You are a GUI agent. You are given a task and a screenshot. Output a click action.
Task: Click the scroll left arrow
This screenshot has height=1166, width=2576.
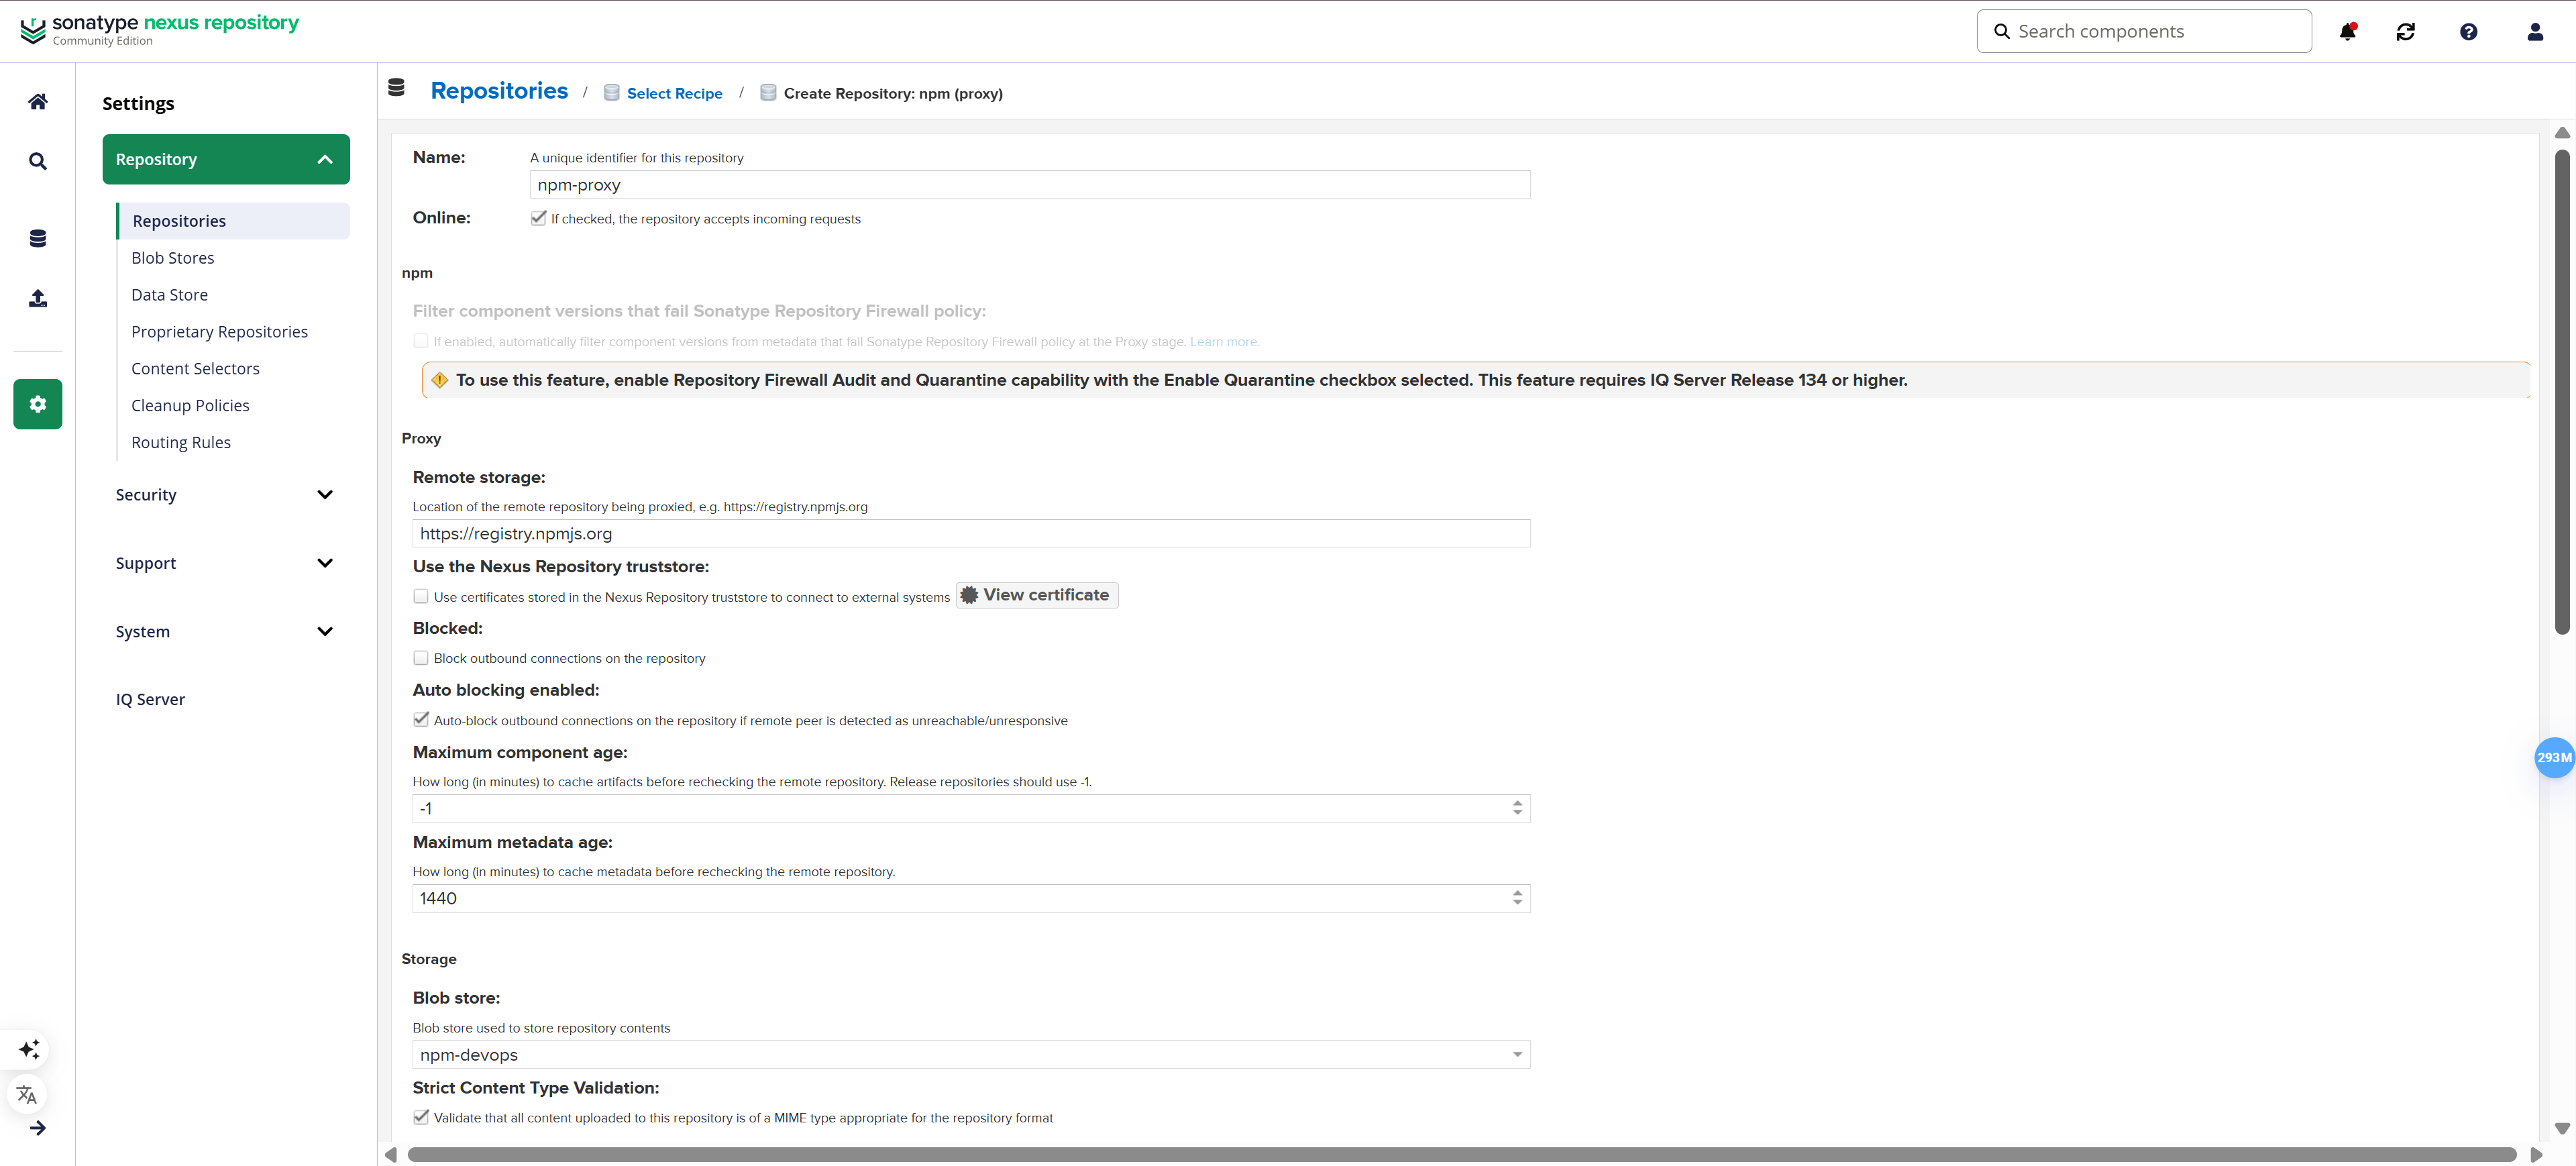point(391,1155)
